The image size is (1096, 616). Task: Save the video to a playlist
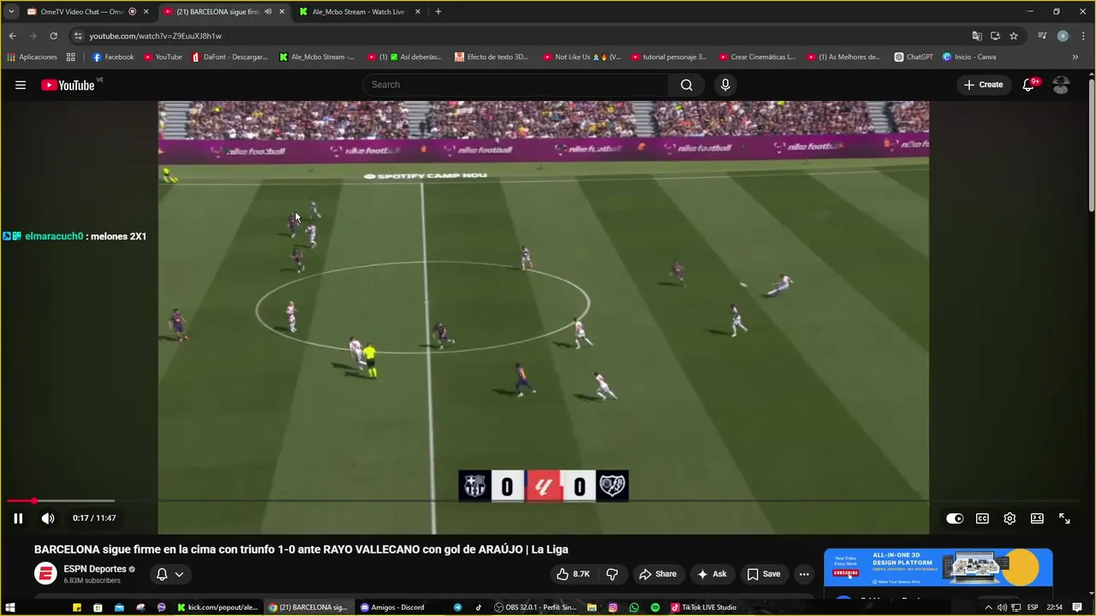click(764, 574)
